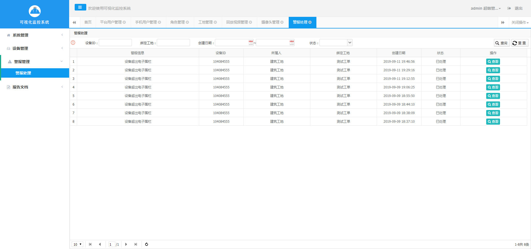Go to the first page of results
Viewport: 531px width, 249px height.
[90, 244]
